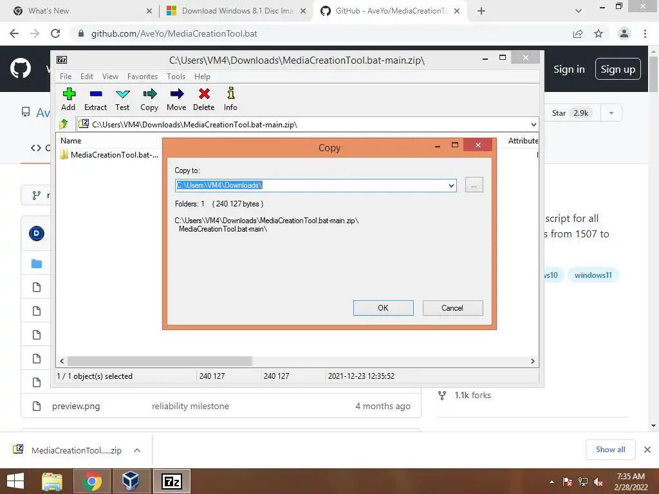Go up one folder level icon in 7-Zip
Image resolution: width=659 pixels, height=494 pixels.
(64, 124)
